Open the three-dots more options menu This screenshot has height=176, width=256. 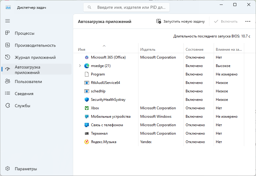click(248, 21)
